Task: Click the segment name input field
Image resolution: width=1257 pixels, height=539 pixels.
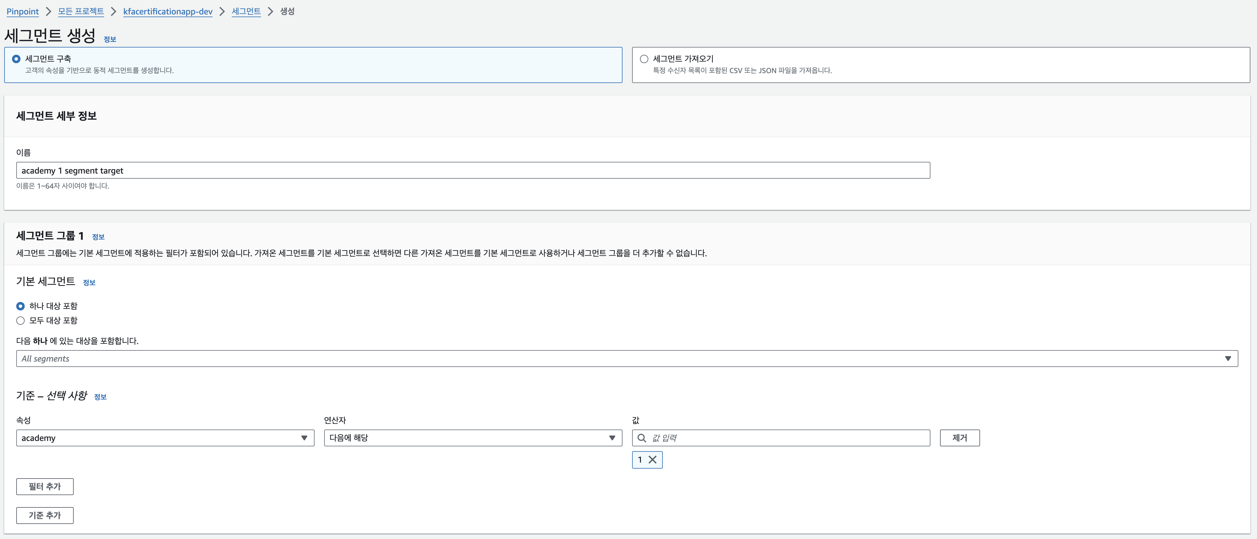Action: [472, 170]
